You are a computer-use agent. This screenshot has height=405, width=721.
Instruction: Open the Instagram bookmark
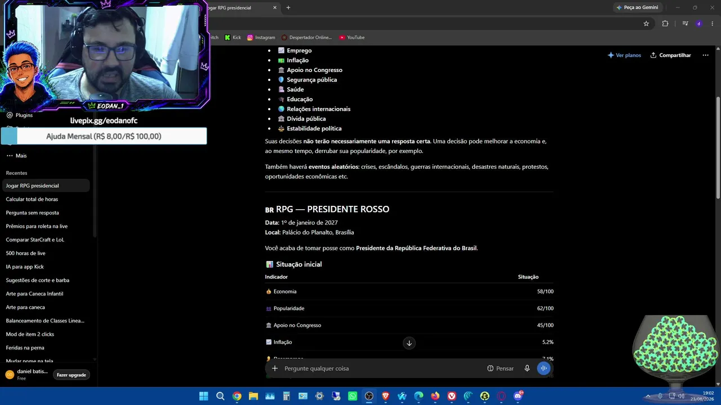[x=261, y=37]
